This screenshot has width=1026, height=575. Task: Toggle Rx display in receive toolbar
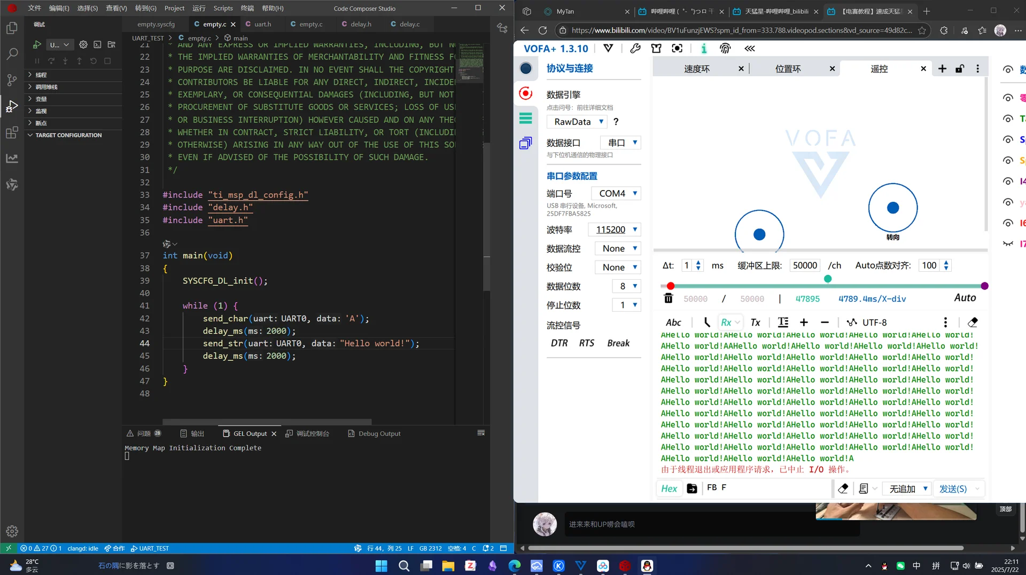tap(726, 322)
